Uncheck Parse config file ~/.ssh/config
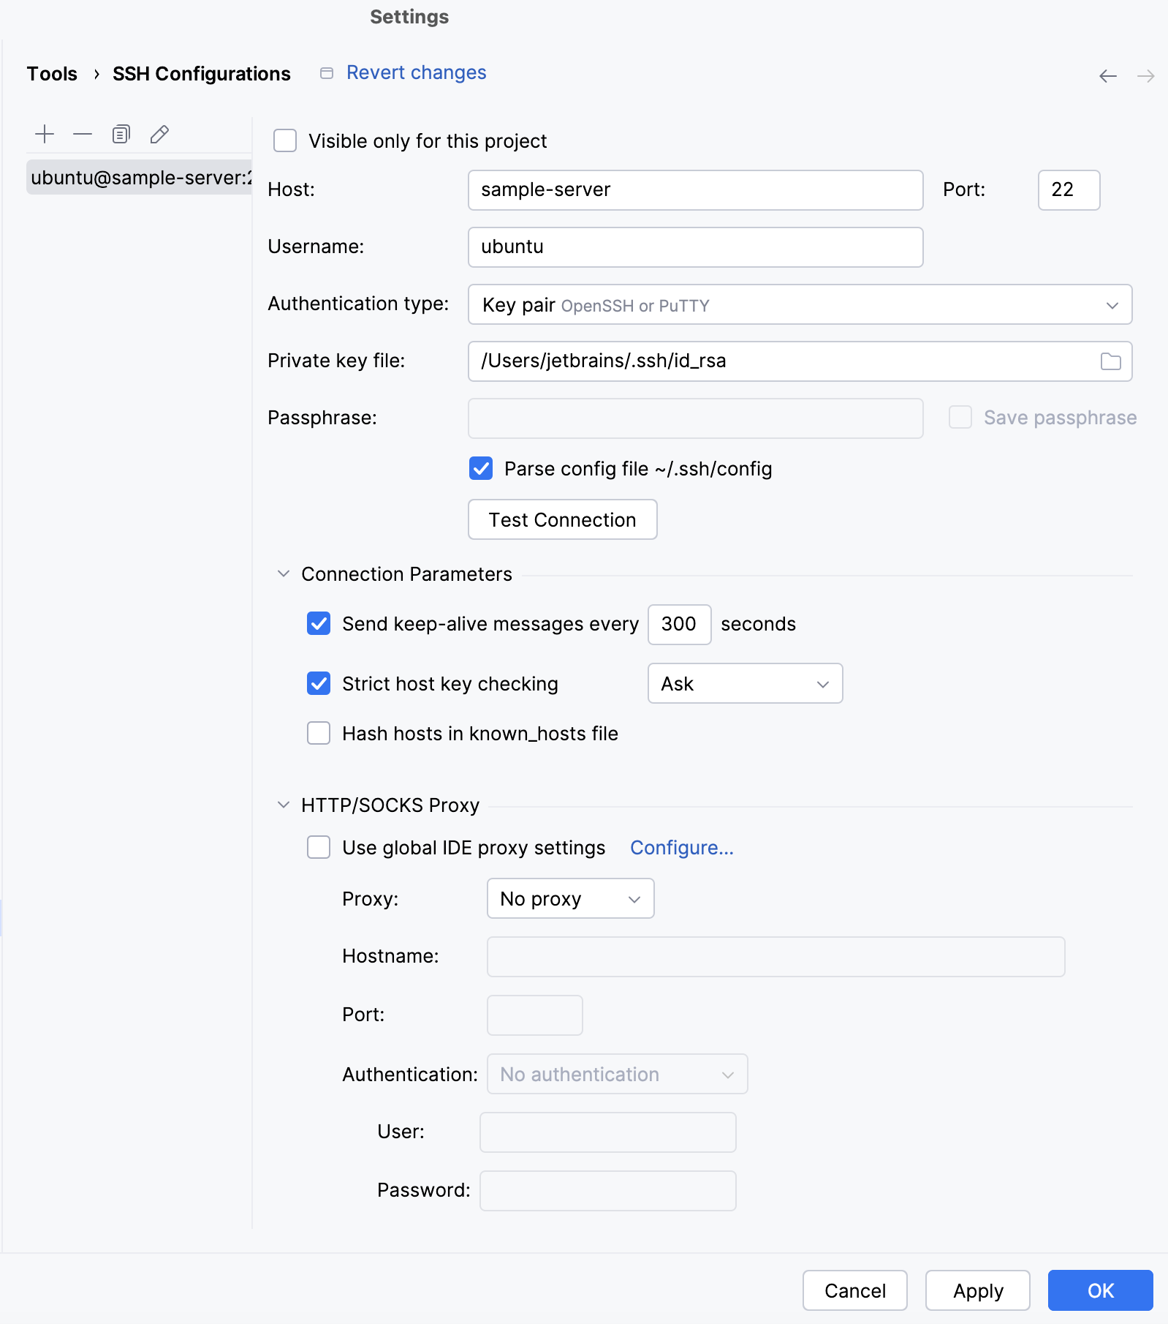Viewport: 1168px width, 1324px height. point(481,468)
